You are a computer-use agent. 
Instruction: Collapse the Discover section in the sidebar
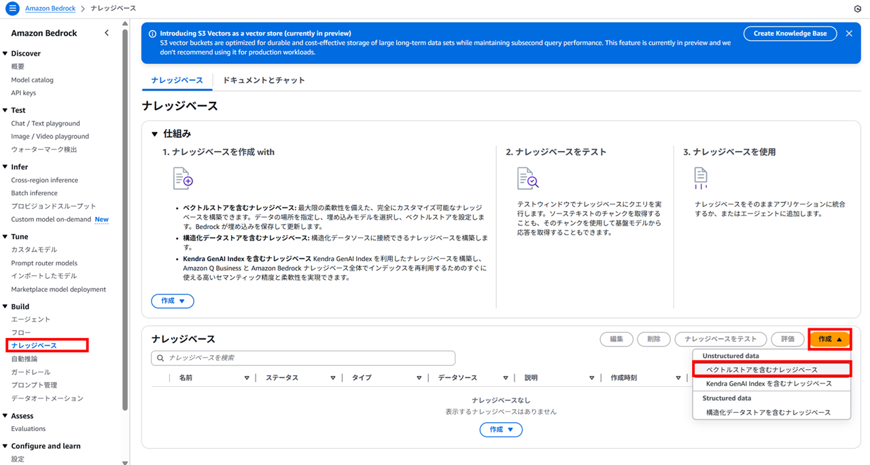click(5, 53)
